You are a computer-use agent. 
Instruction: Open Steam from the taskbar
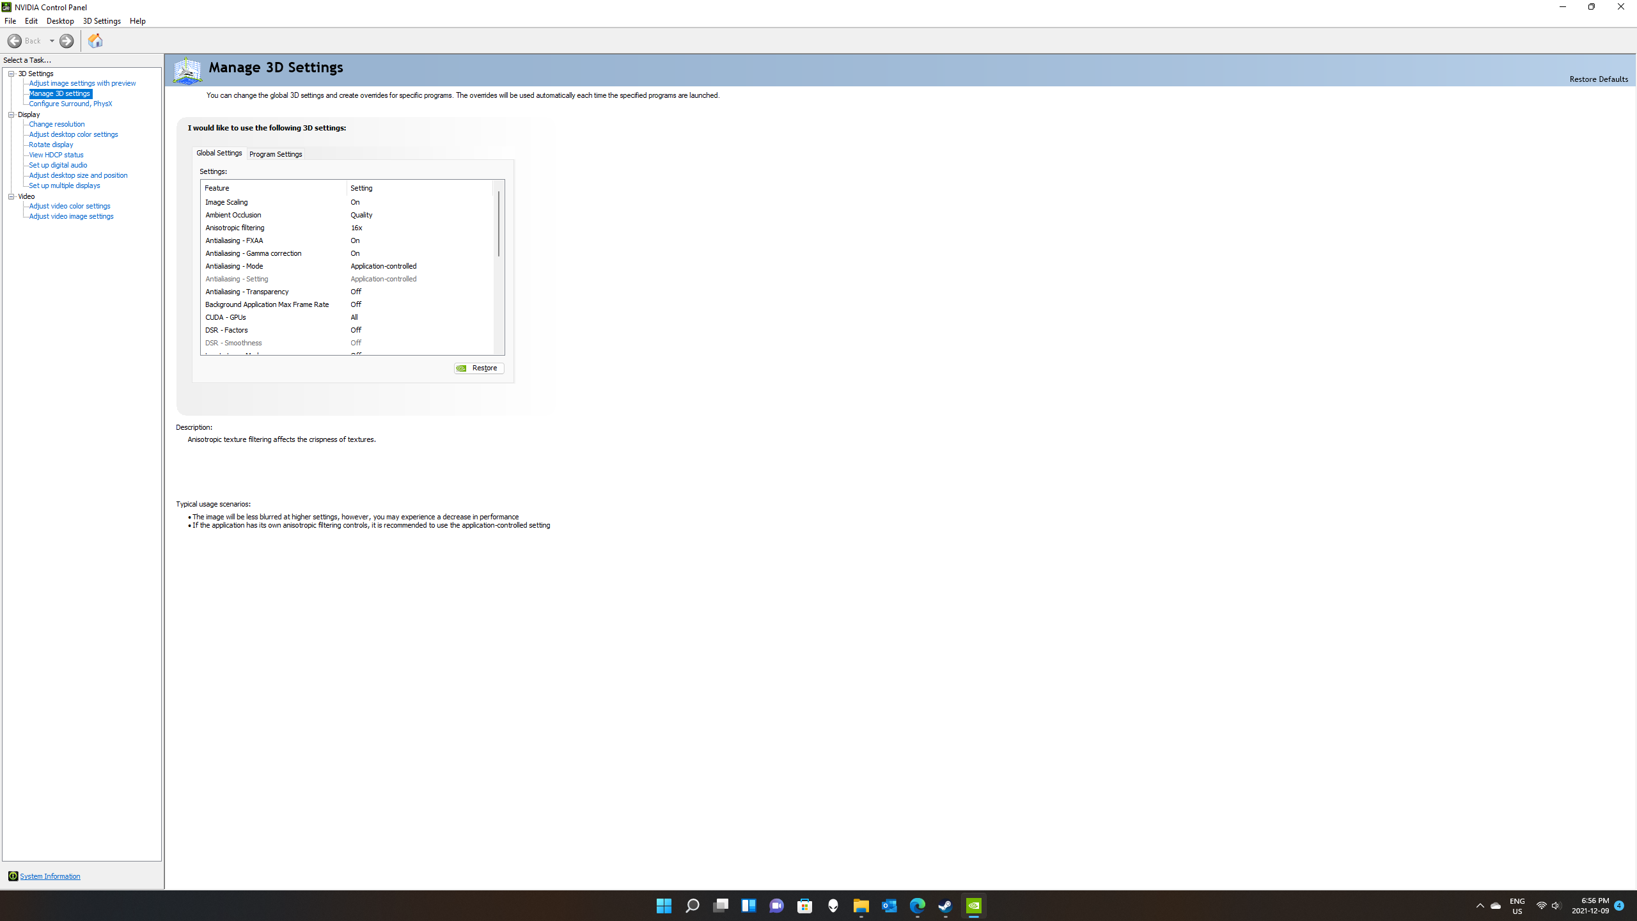(x=945, y=906)
